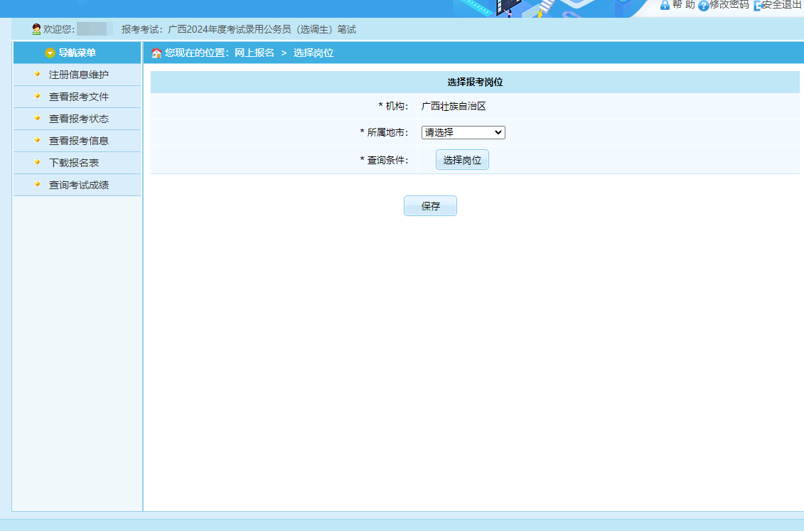Click the lock icon beside 帮助
Image resolution: width=804 pixels, height=531 pixels.
[665, 5]
